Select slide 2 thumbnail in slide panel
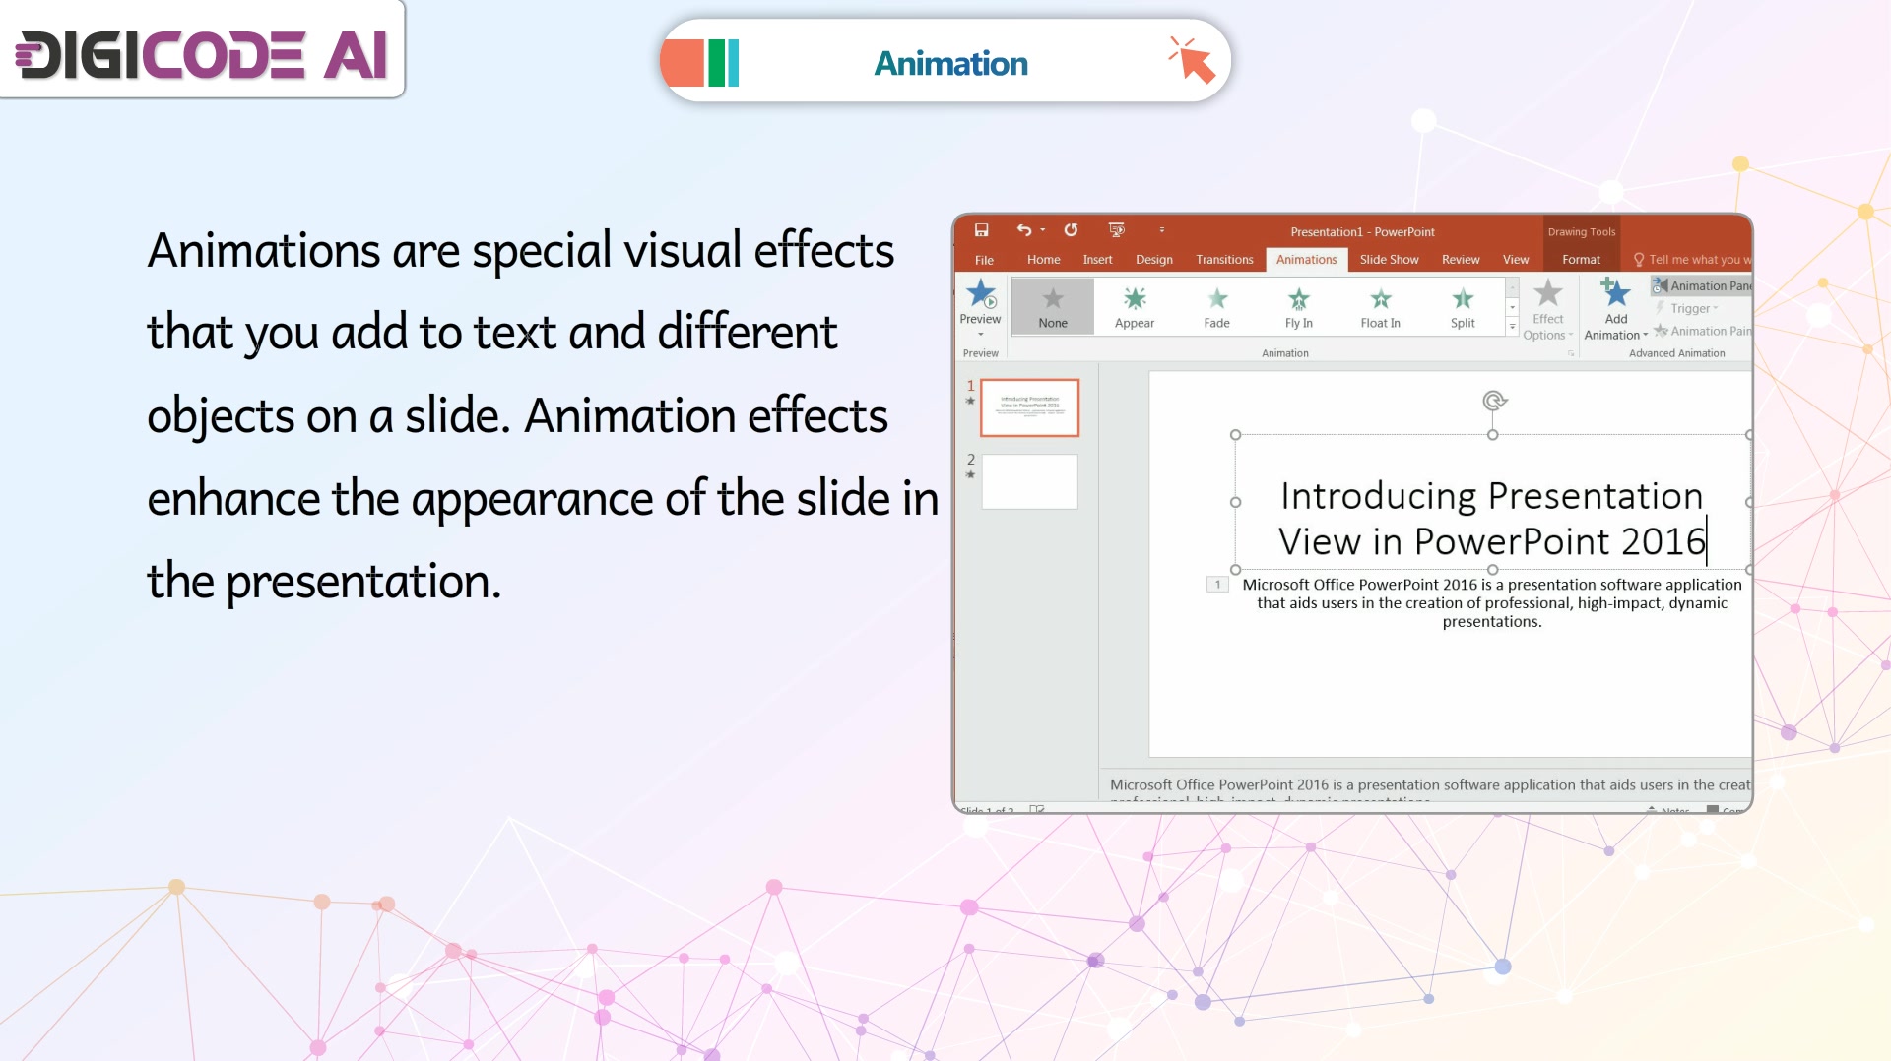1891x1061 pixels. click(1029, 481)
